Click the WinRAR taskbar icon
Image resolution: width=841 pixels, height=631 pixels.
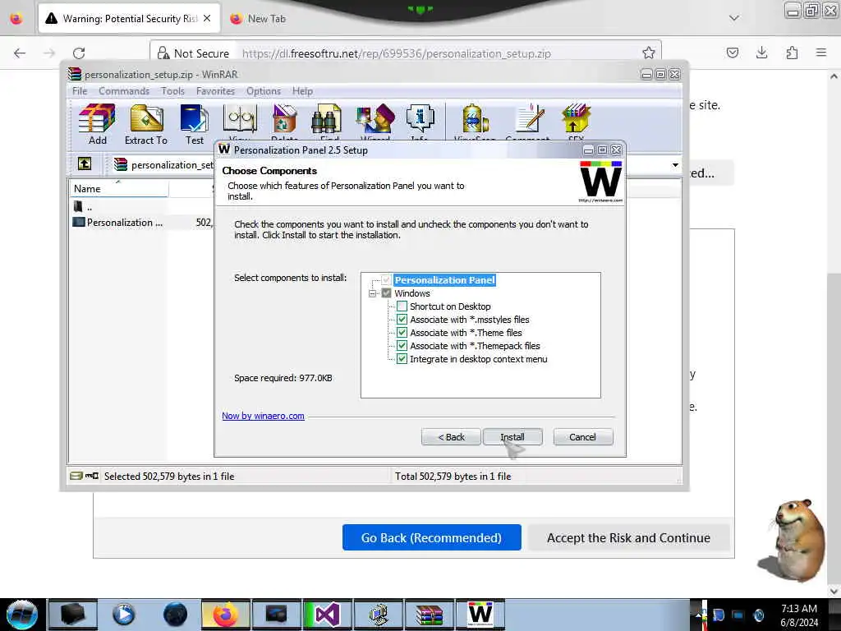tap(429, 615)
